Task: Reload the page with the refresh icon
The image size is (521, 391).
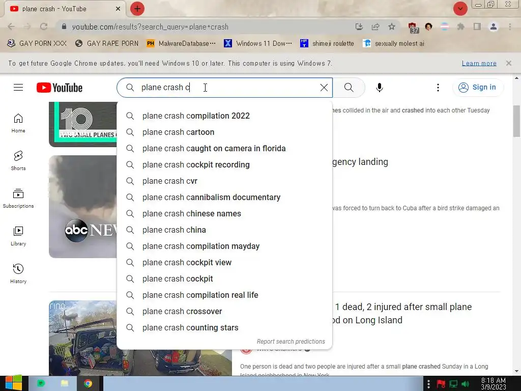Action: 44,26
